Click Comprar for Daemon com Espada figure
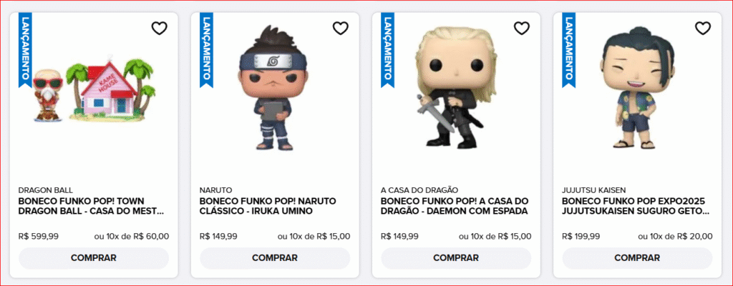733x286 pixels. tap(456, 258)
